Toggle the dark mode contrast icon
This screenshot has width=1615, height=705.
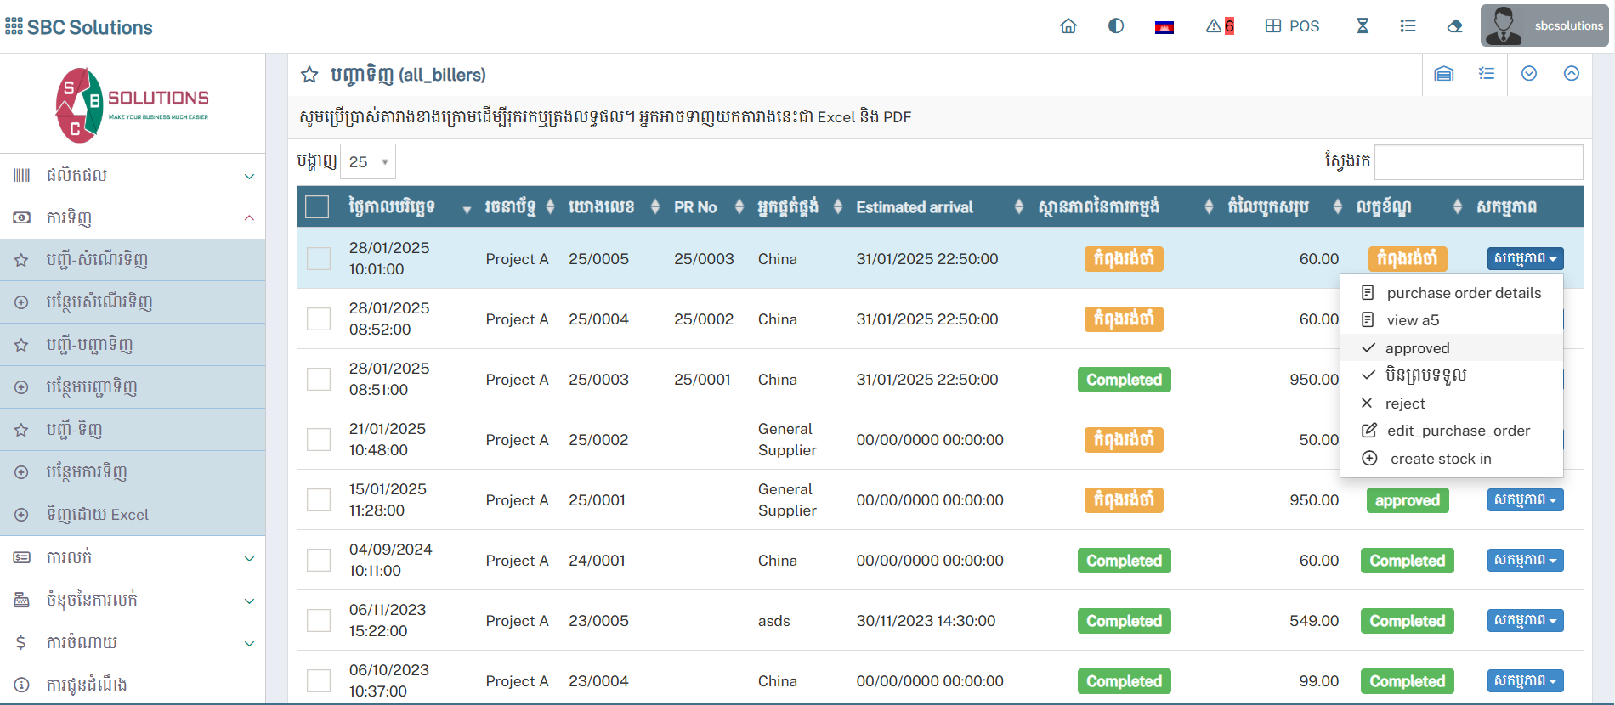(x=1116, y=26)
